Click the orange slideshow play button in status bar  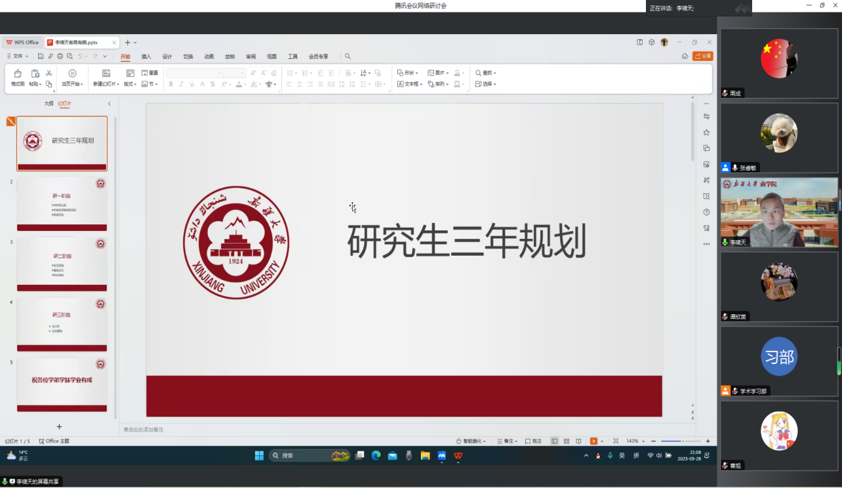[x=593, y=441]
